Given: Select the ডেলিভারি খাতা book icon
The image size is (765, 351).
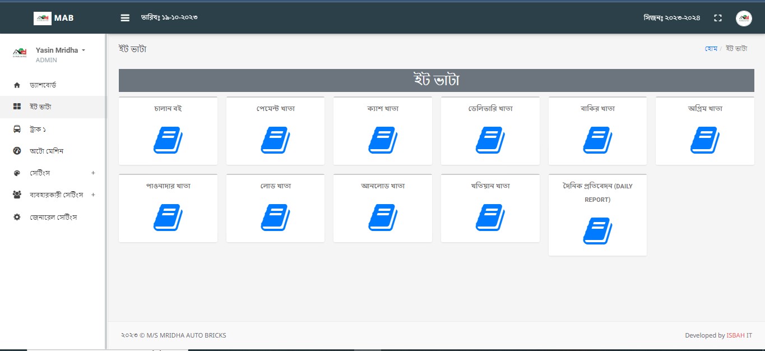Looking at the screenshot, I should coord(490,140).
